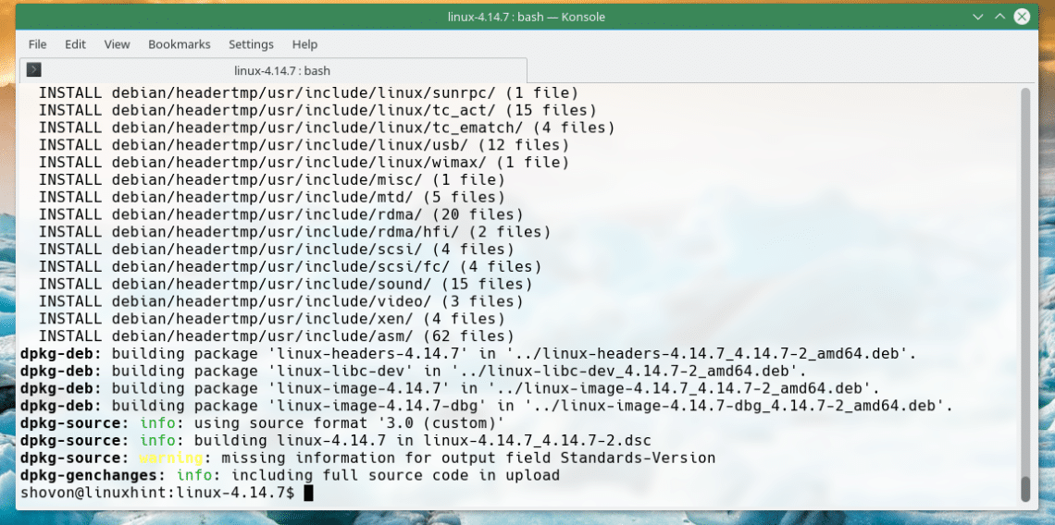The width and height of the screenshot is (1055, 525).
Task: Open the Settings menu
Action: coord(251,44)
